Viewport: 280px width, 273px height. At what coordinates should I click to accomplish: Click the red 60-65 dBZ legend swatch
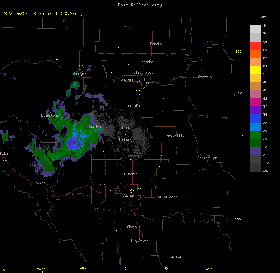tap(255, 45)
